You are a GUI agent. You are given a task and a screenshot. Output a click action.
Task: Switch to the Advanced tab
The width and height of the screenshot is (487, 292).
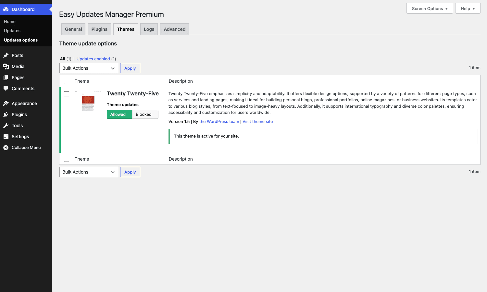click(x=175, y=29)
